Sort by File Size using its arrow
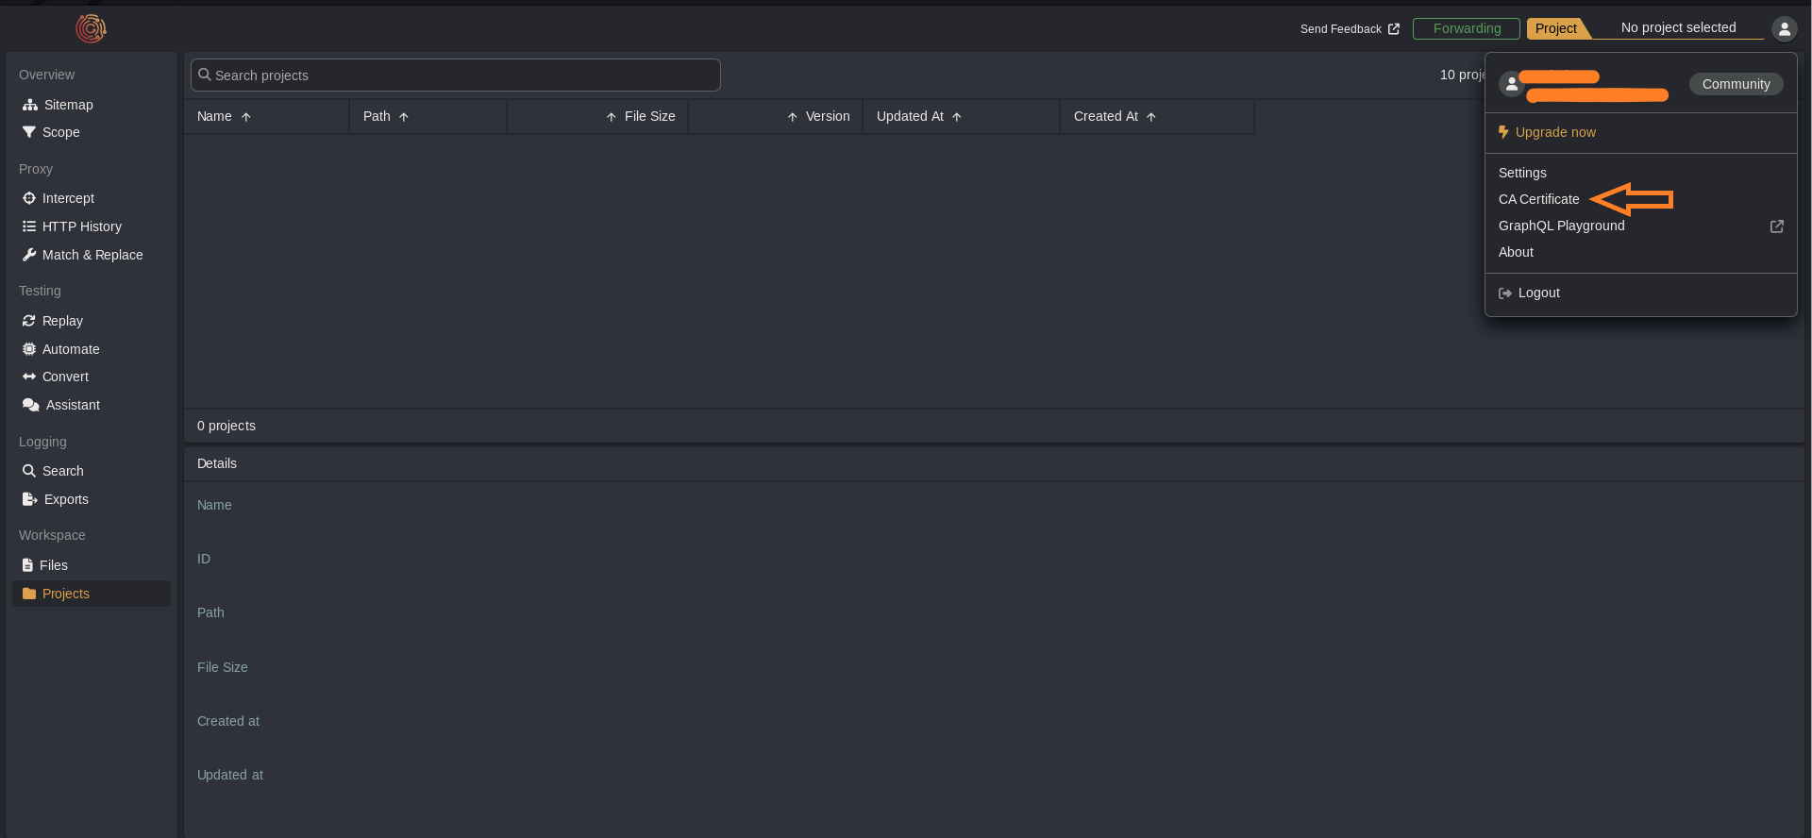 click(612, 117)
